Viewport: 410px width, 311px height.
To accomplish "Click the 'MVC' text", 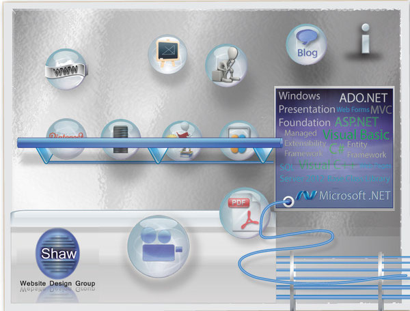I will 381,110.
